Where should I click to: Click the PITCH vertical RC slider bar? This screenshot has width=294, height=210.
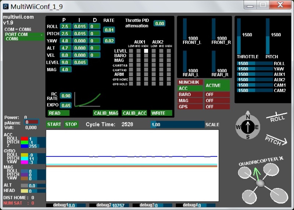click(x=268, y=36)
